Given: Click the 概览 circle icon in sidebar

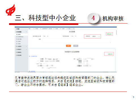Looking at the screenshot, I should point(16,29).
